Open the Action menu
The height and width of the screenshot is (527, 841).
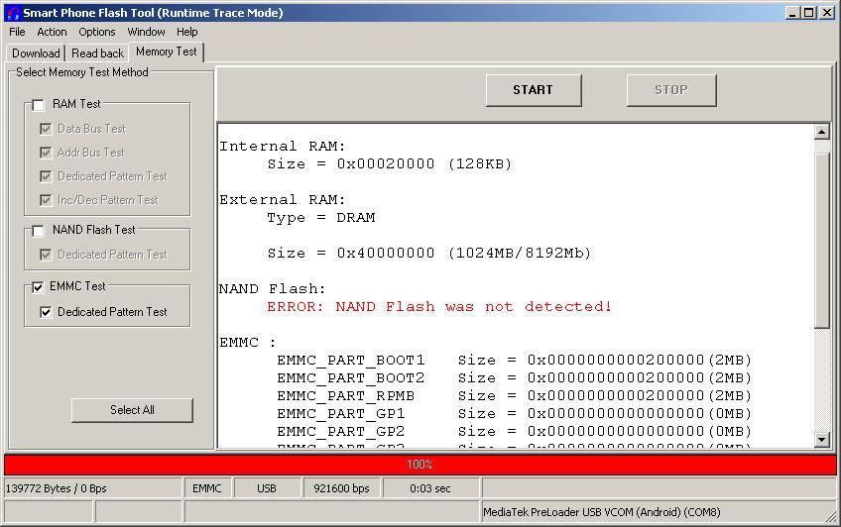pyautogui.click(x=52, y=32)
